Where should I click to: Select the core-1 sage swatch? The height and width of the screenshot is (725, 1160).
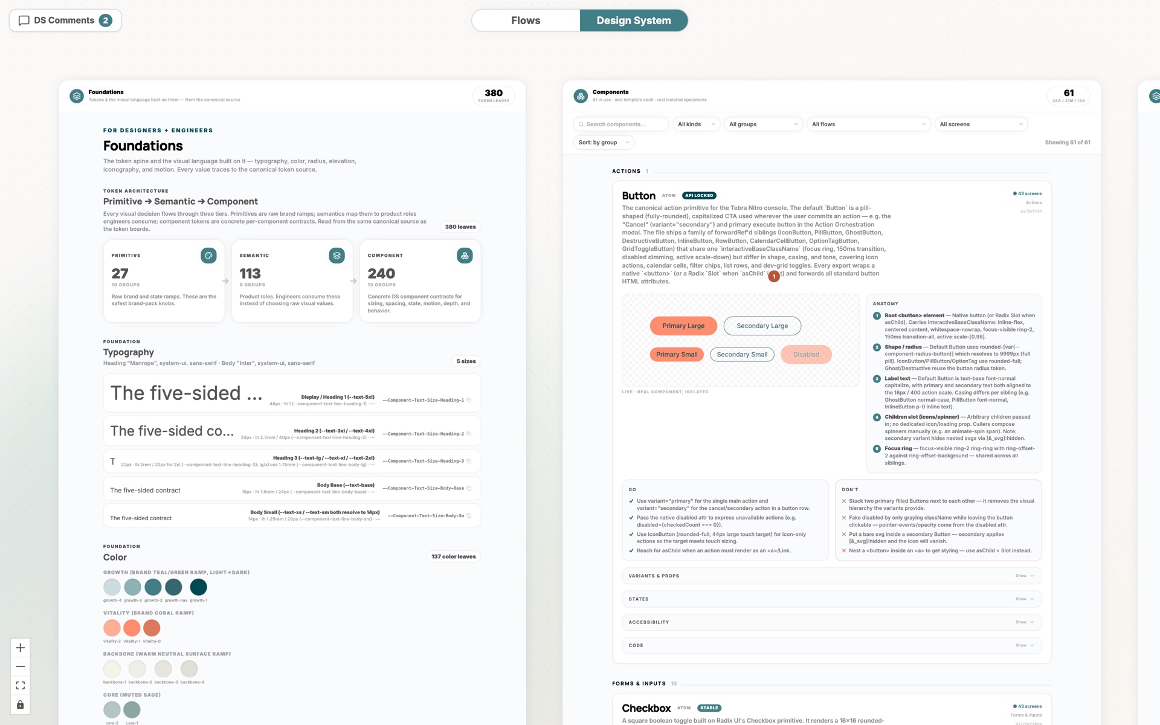click(132, 709)
